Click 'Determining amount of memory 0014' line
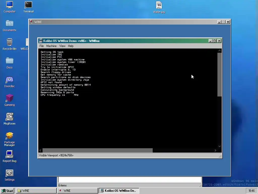Image resolution: width=258 pixels, height=194 pixels. point(66,85)
